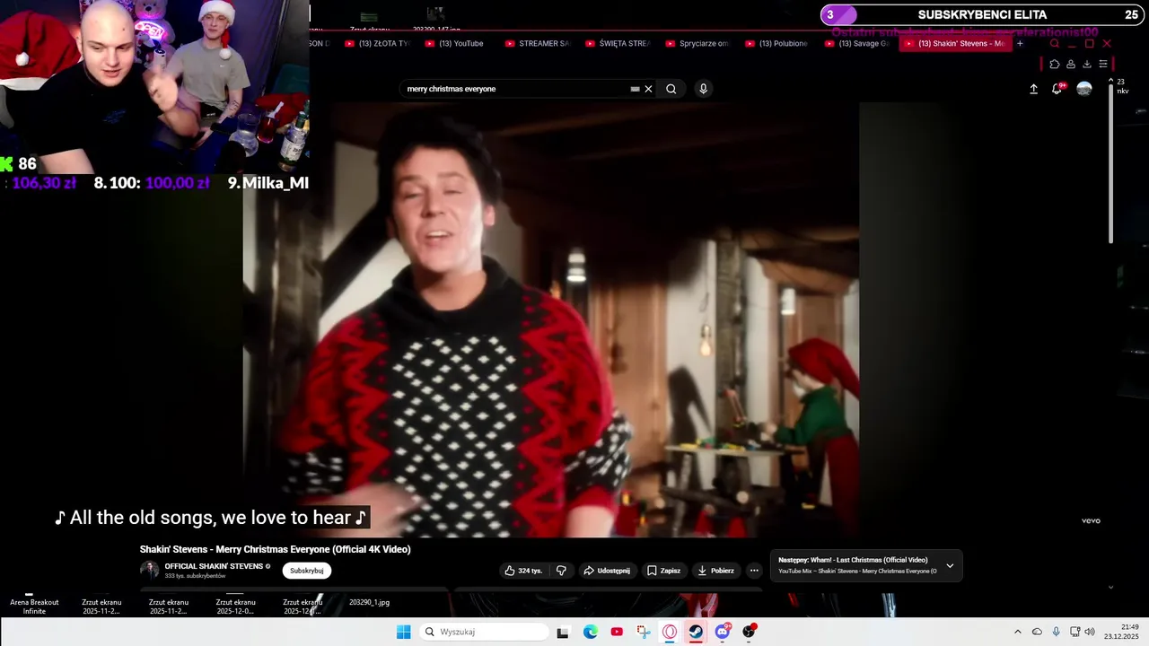Switch to the (13) YouTube tab
The width and height of the screenshot is (1149, 646).
pyautogui.click(x=456, y=43)
